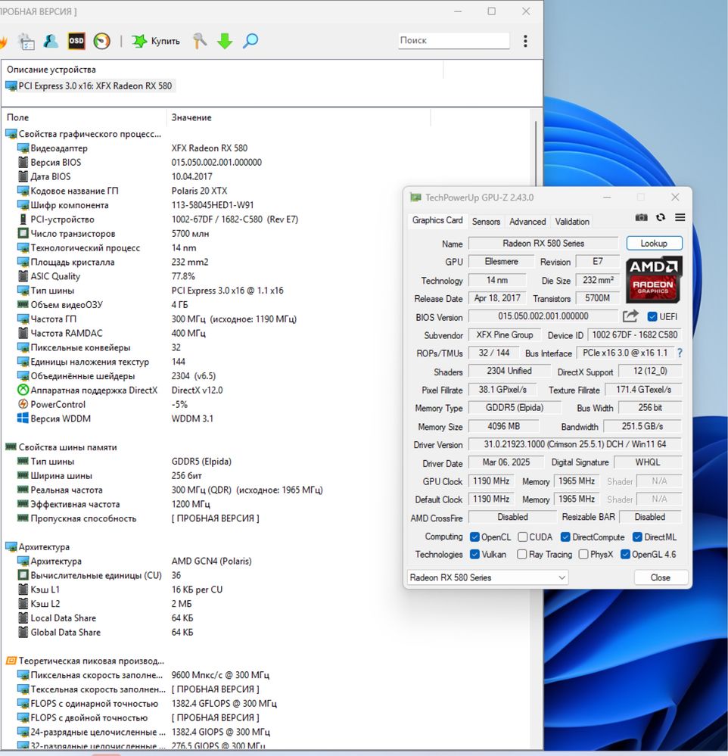Toggle the OpenCL checkbox
This screenshot has height=756, width=728.
(x=475, y=537)
